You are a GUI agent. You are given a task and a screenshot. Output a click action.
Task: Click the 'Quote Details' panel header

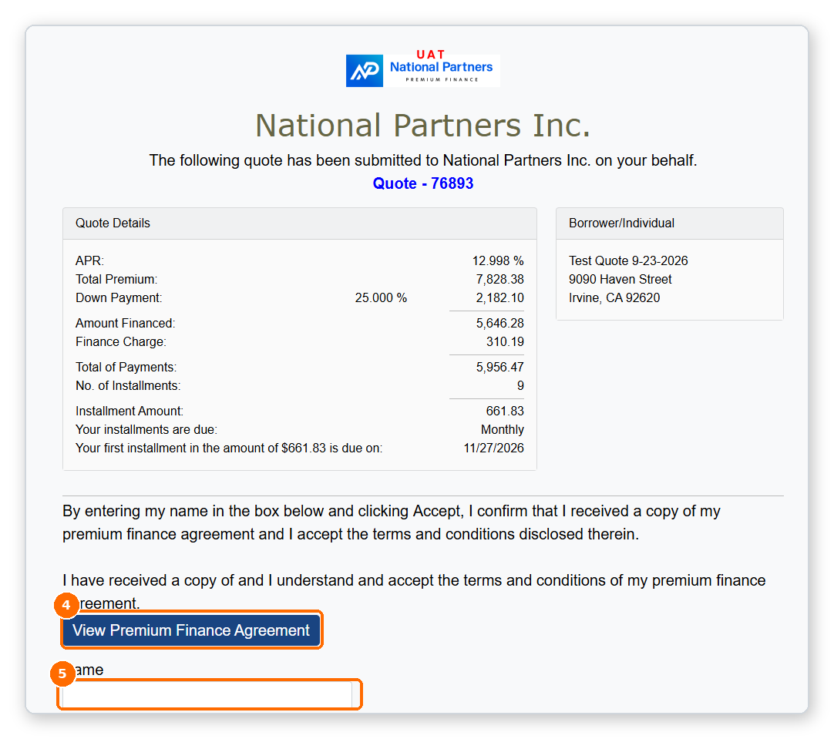[299, 223]
